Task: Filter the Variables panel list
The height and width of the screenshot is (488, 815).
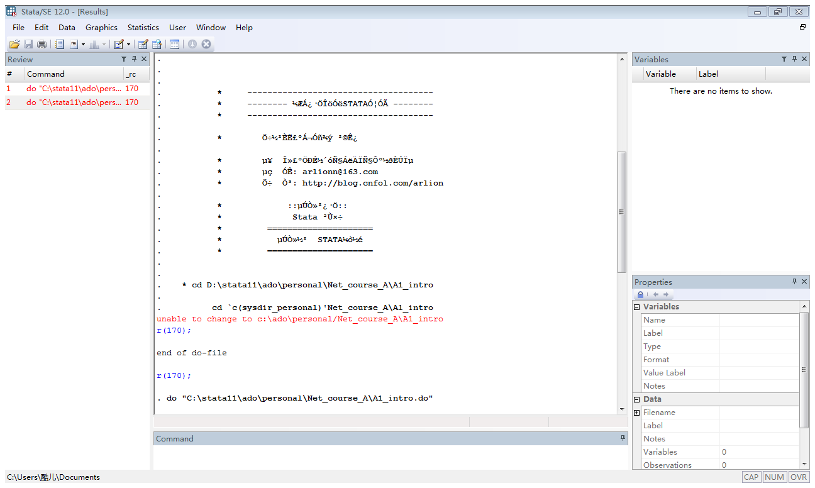Action: click(x=784, y=59)
